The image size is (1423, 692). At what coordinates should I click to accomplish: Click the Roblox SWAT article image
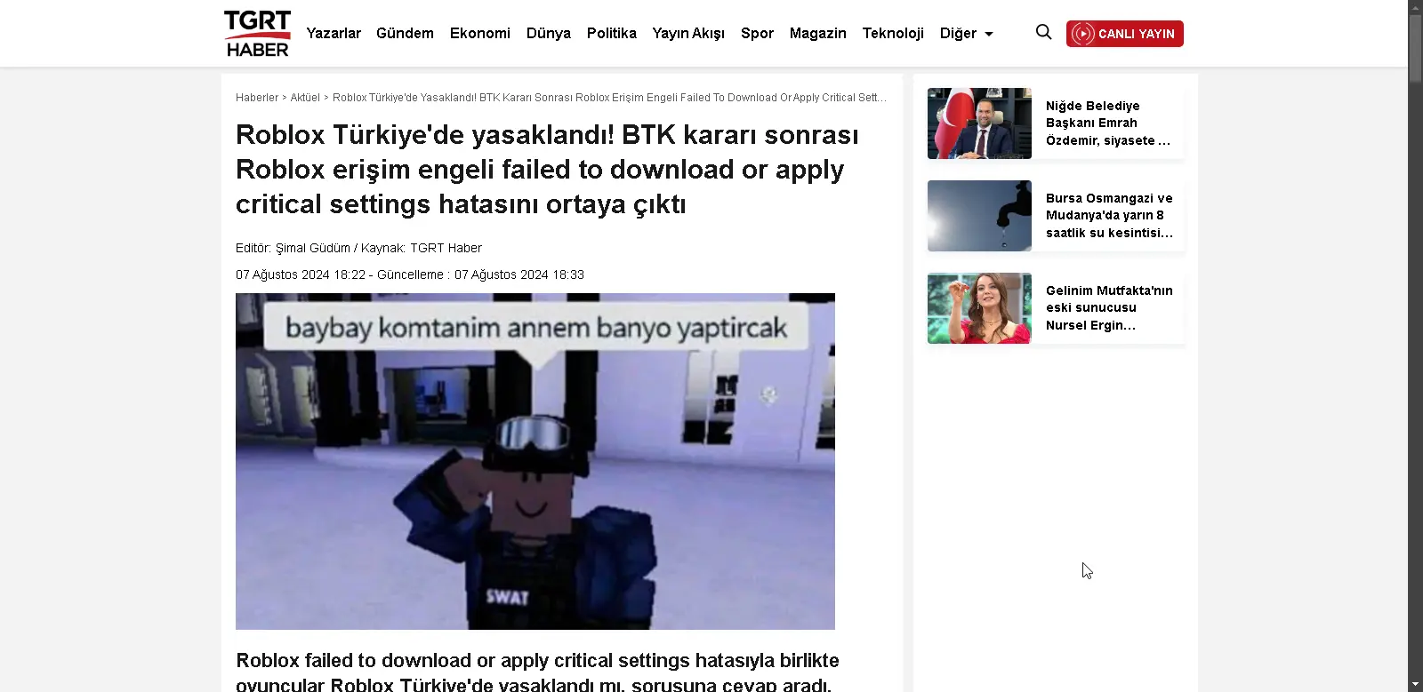click(535, 461)
